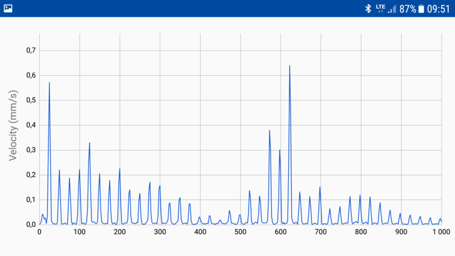
Task: Click the Velocity (mm/s) axis title
Action: tap(13, 125)
